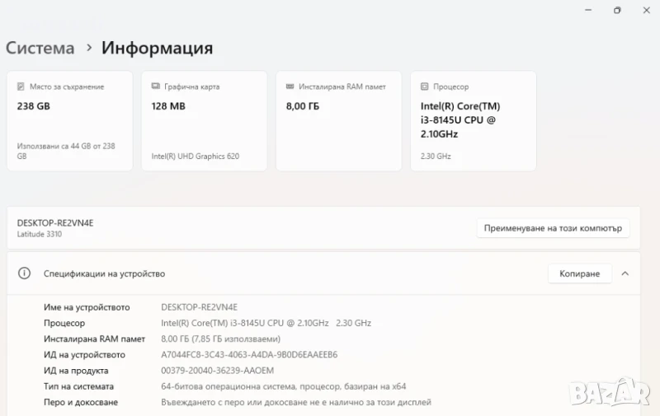This screenshot has height=416, width=660.
Task: Select the 8,00 ГБ installed RAM tile
Action: [338, 121]
